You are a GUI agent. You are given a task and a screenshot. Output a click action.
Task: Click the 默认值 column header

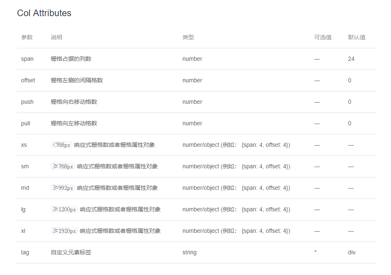click(357, 37)
